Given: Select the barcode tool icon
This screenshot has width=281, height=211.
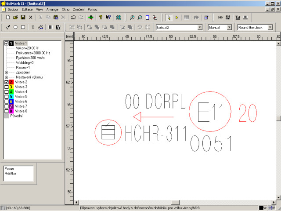Looking at the screenshot, I should [x=50, y=27].
